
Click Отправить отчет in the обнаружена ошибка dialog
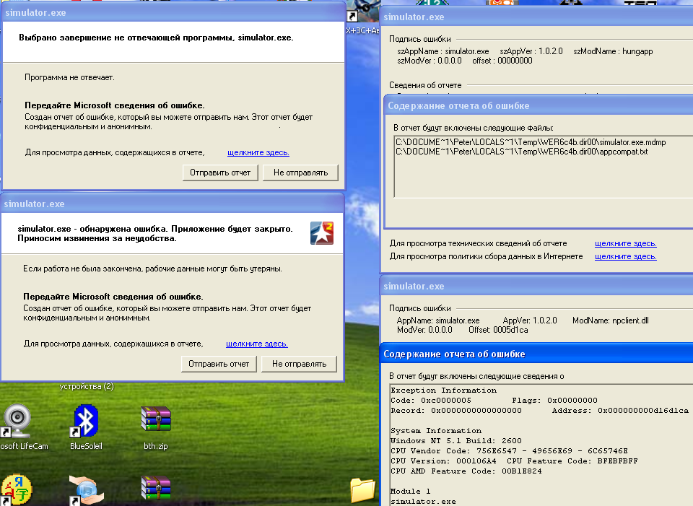(219, 364)
